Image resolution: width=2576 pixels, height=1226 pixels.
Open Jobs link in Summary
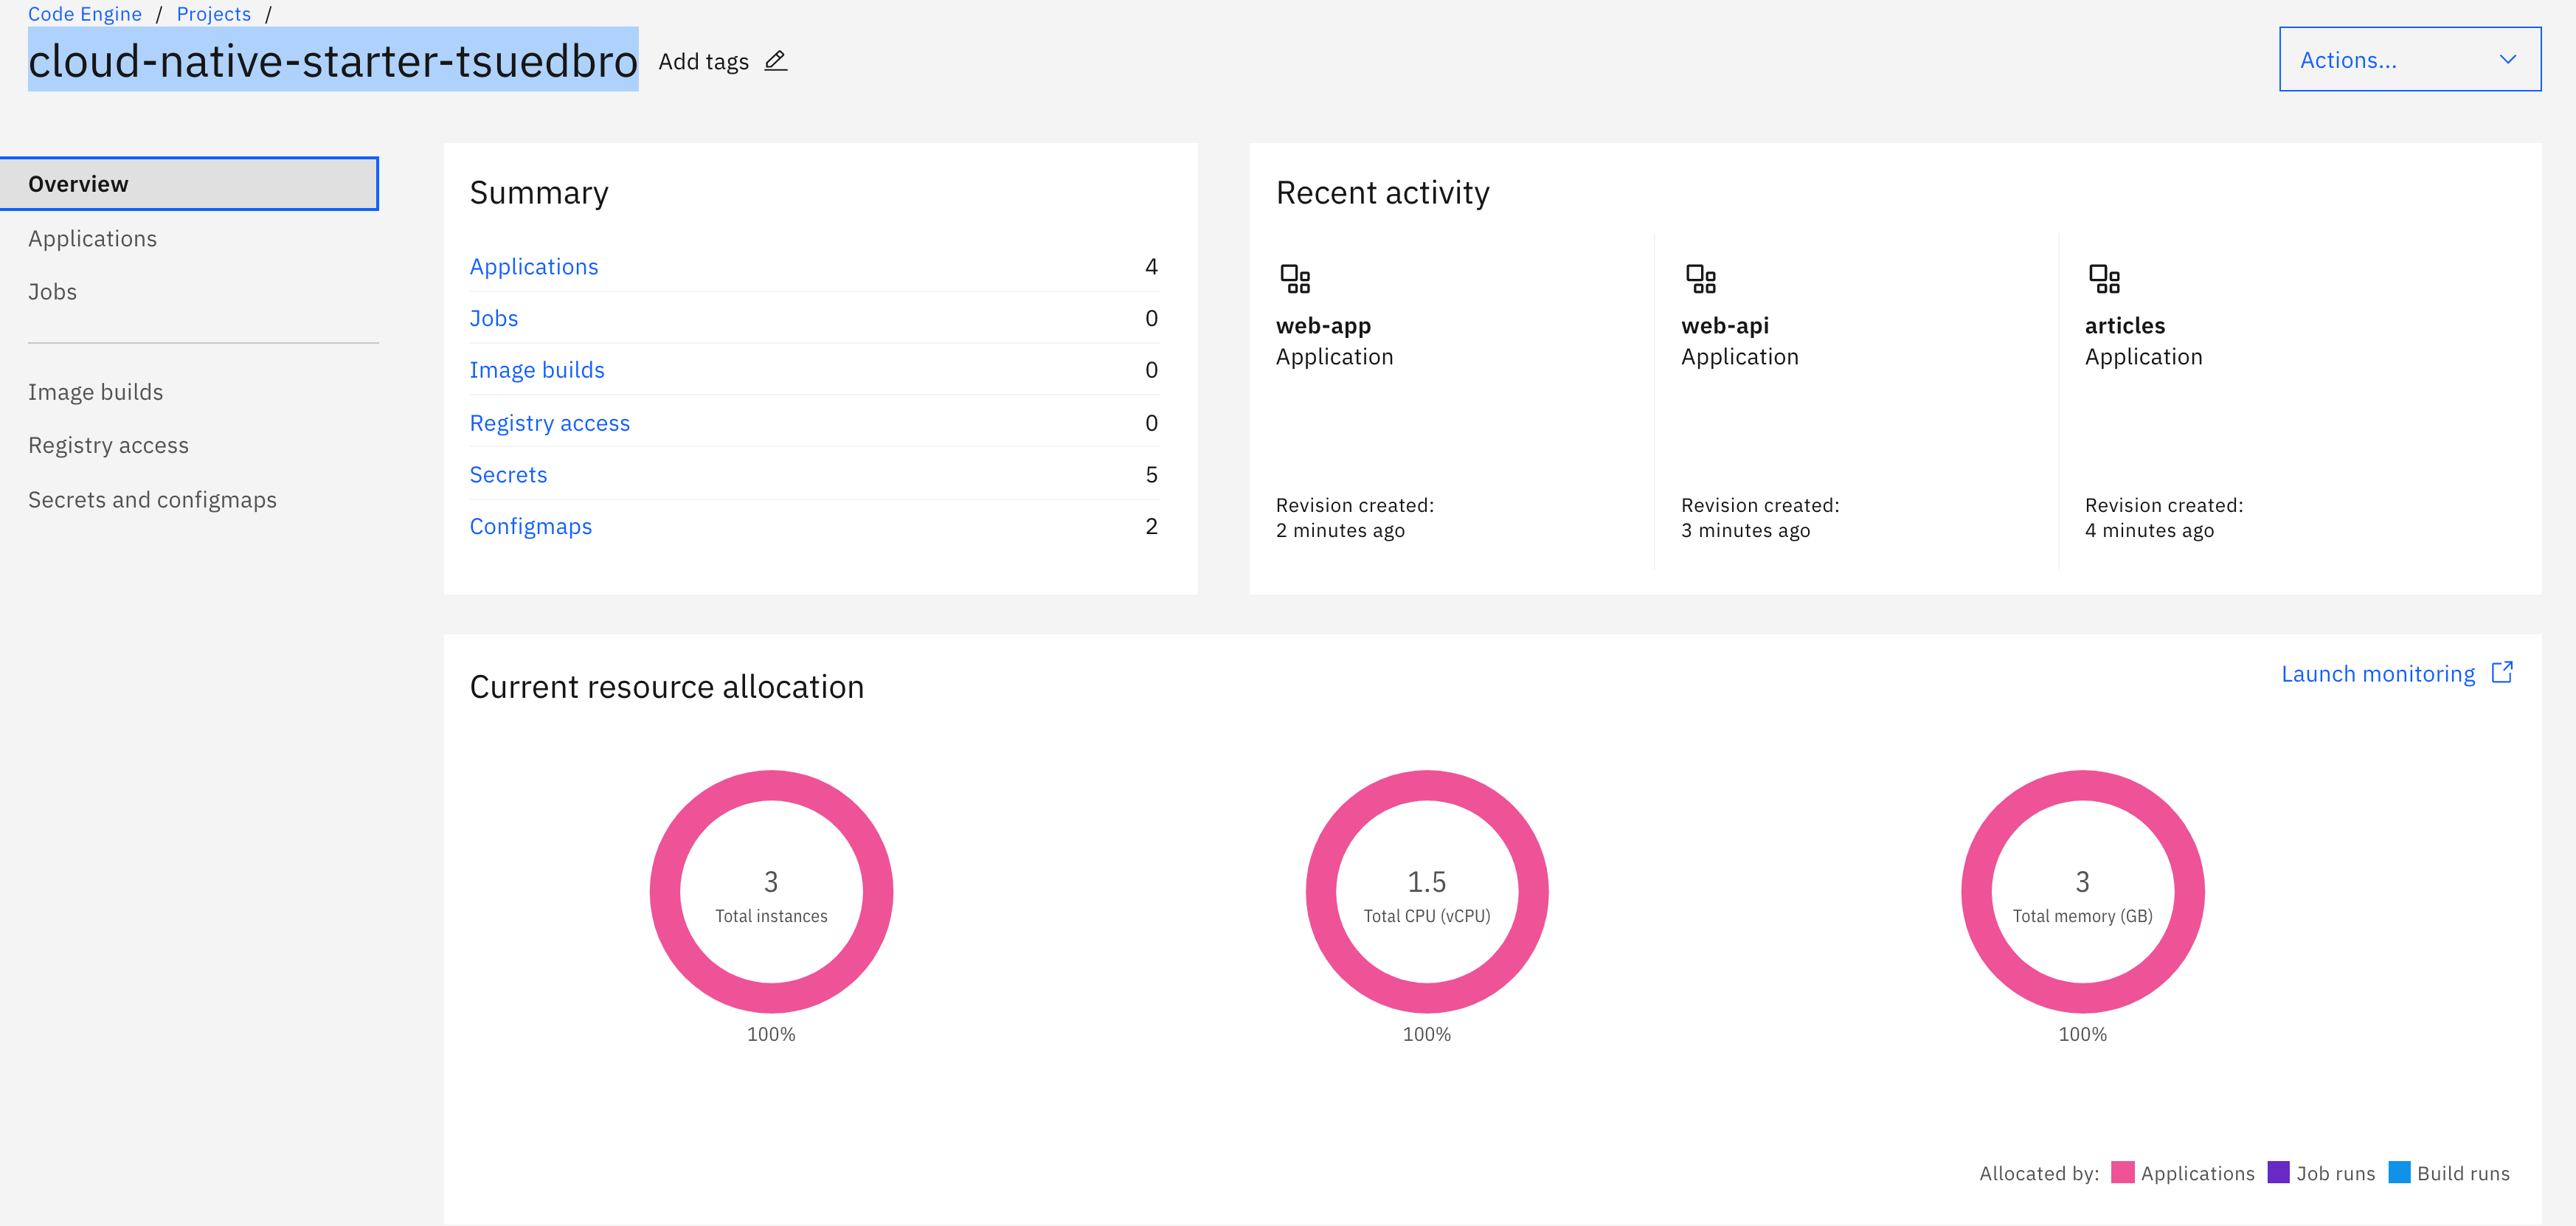click(x=494, y=318)
